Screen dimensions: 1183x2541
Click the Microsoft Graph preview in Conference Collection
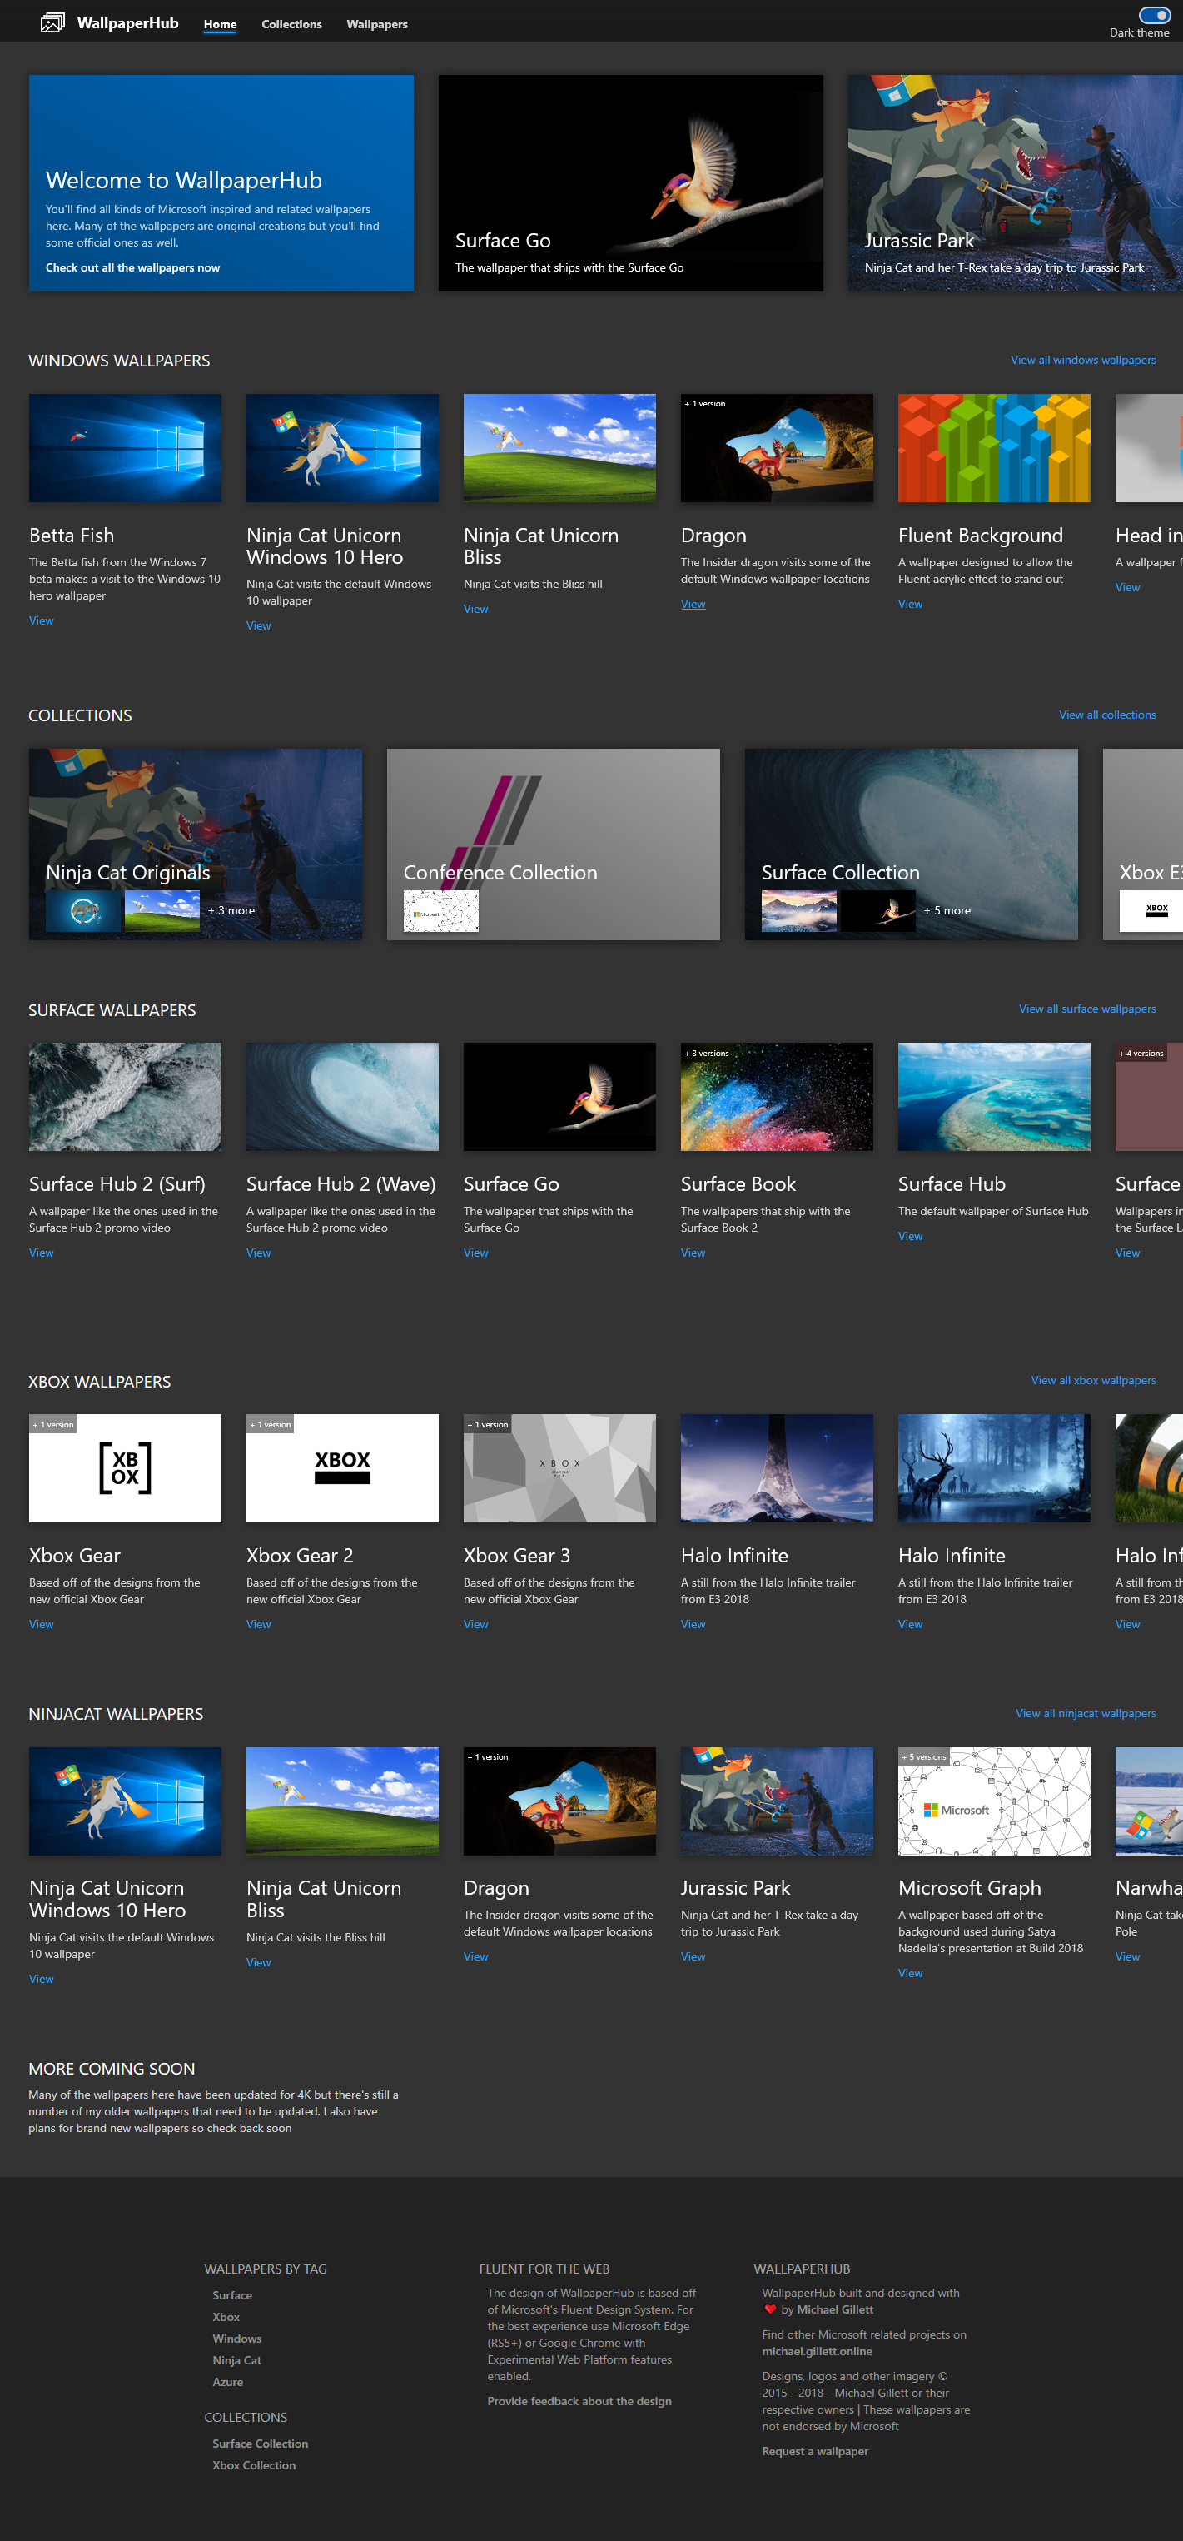point(440,910)
